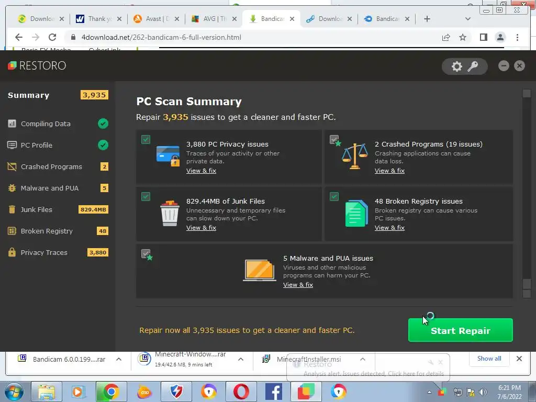The image size is (536, 402).
Task: Open media player taskbar icon
Action: [79, 392]
